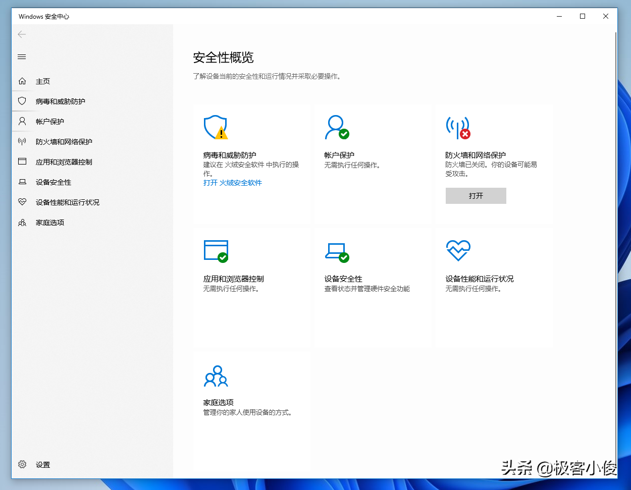The width and height of the screenshot is (631, 490).
Task: Select the 应用和浏览器控制 window icon in sidebar
Action: tap(22, 161)
